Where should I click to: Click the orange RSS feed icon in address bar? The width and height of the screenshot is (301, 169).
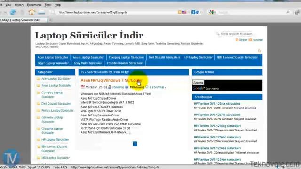180,12
